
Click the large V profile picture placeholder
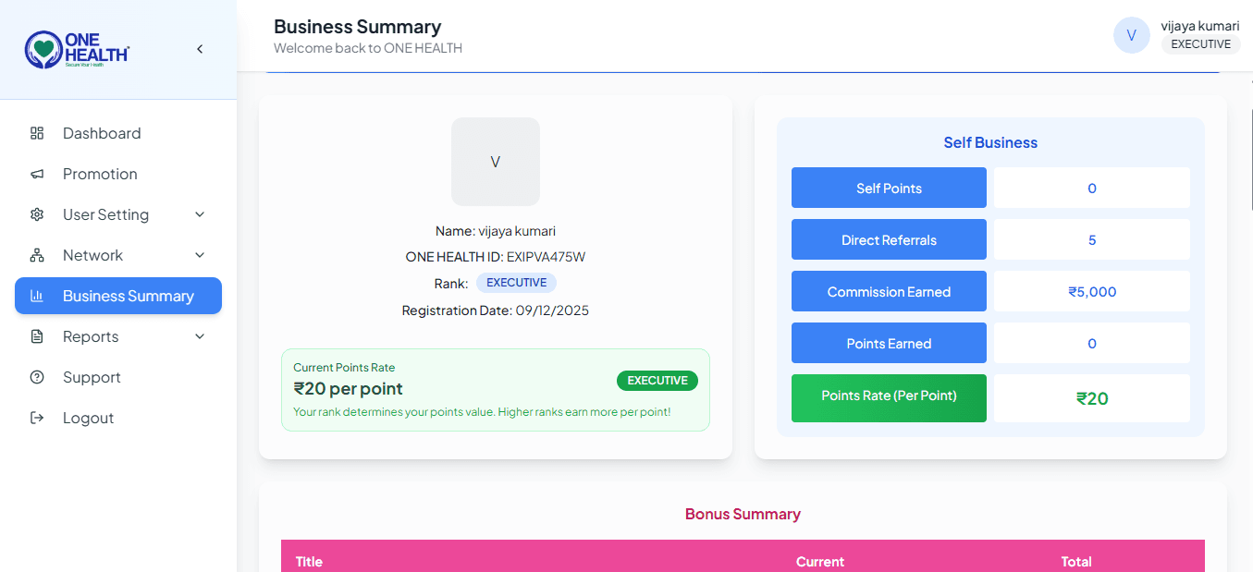[x=496, y=162]
